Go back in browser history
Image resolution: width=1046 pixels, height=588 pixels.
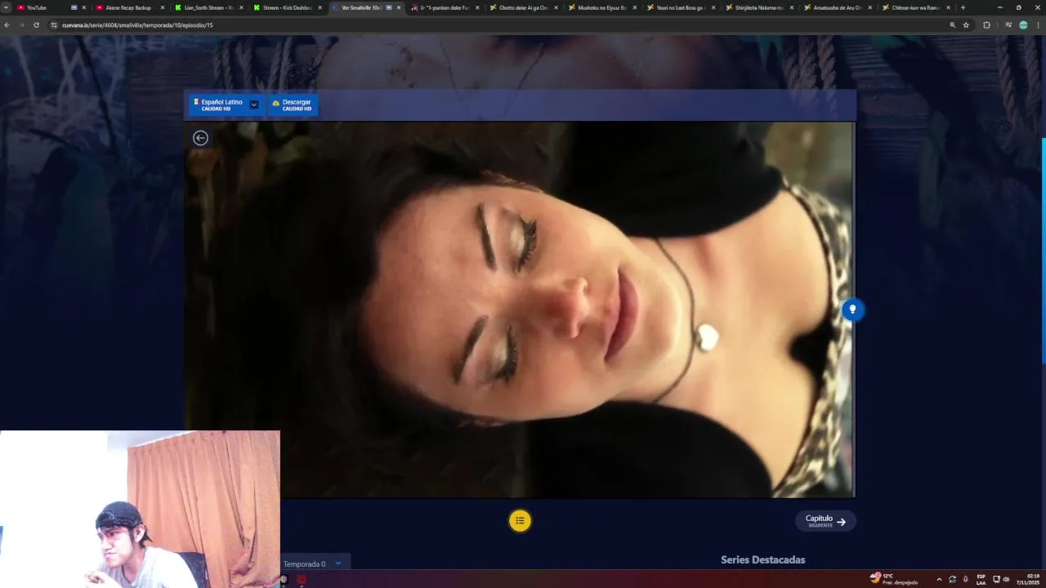pos(7,24)
